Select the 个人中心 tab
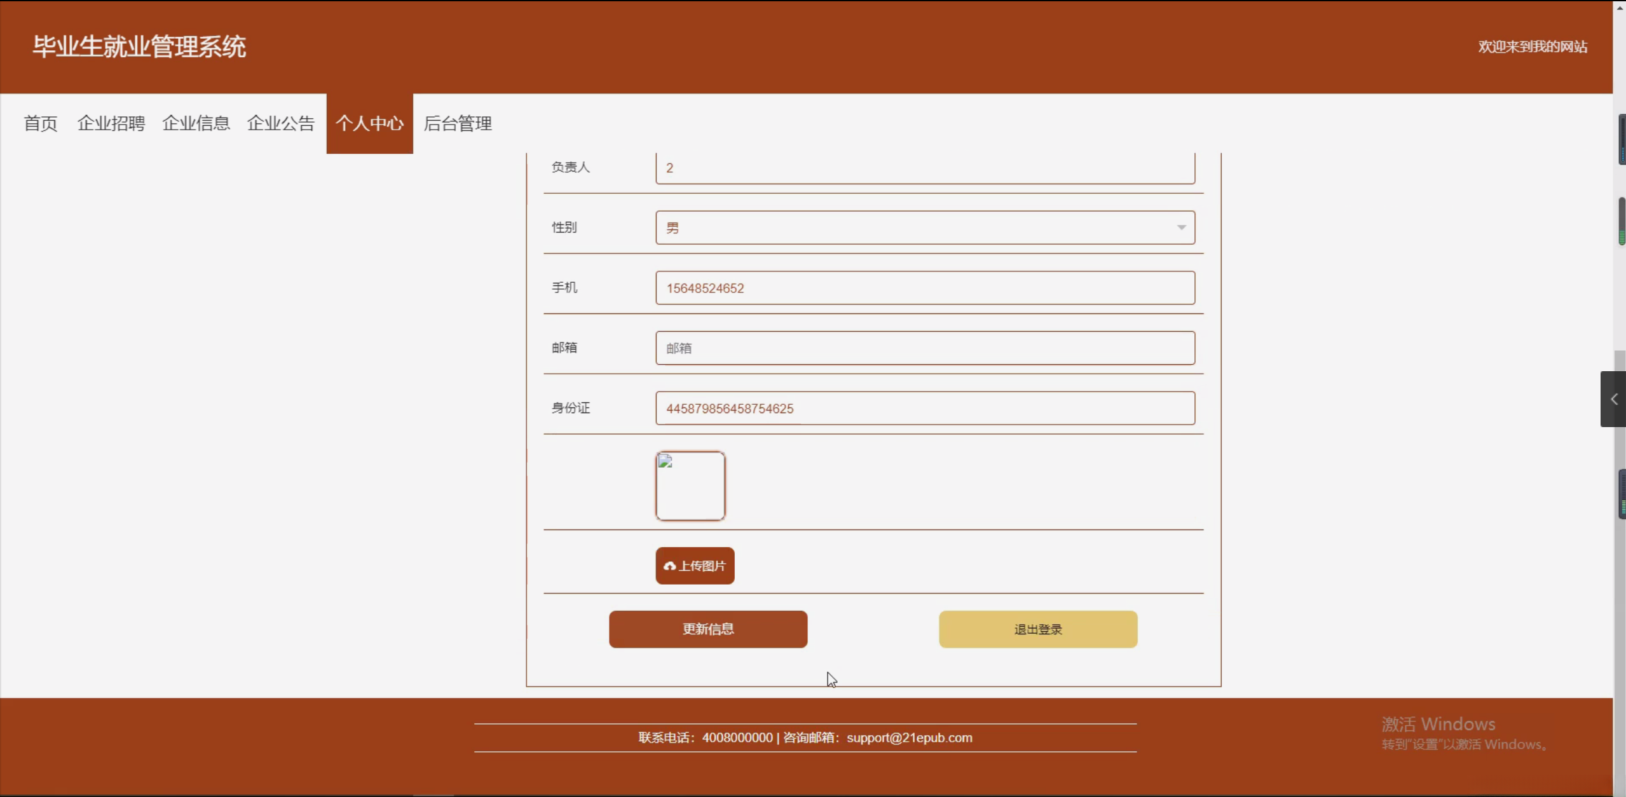The image size is (1626, 797). pyautogui.click(x=369, y=123)
